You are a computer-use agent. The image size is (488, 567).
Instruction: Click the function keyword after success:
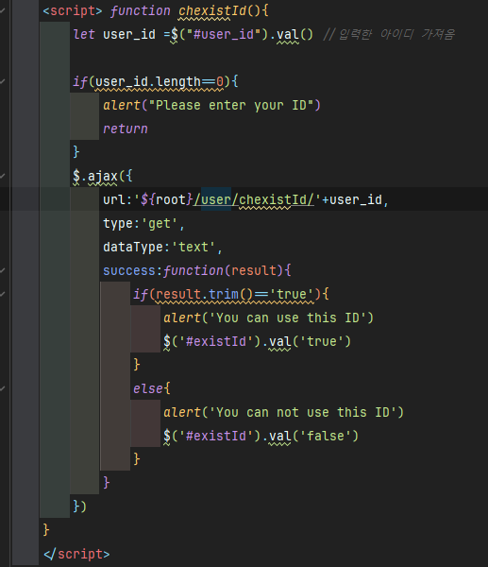194,270
